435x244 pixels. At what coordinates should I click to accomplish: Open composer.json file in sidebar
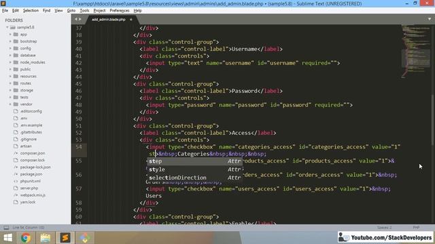pyautogui.click(x=33, y=153)
